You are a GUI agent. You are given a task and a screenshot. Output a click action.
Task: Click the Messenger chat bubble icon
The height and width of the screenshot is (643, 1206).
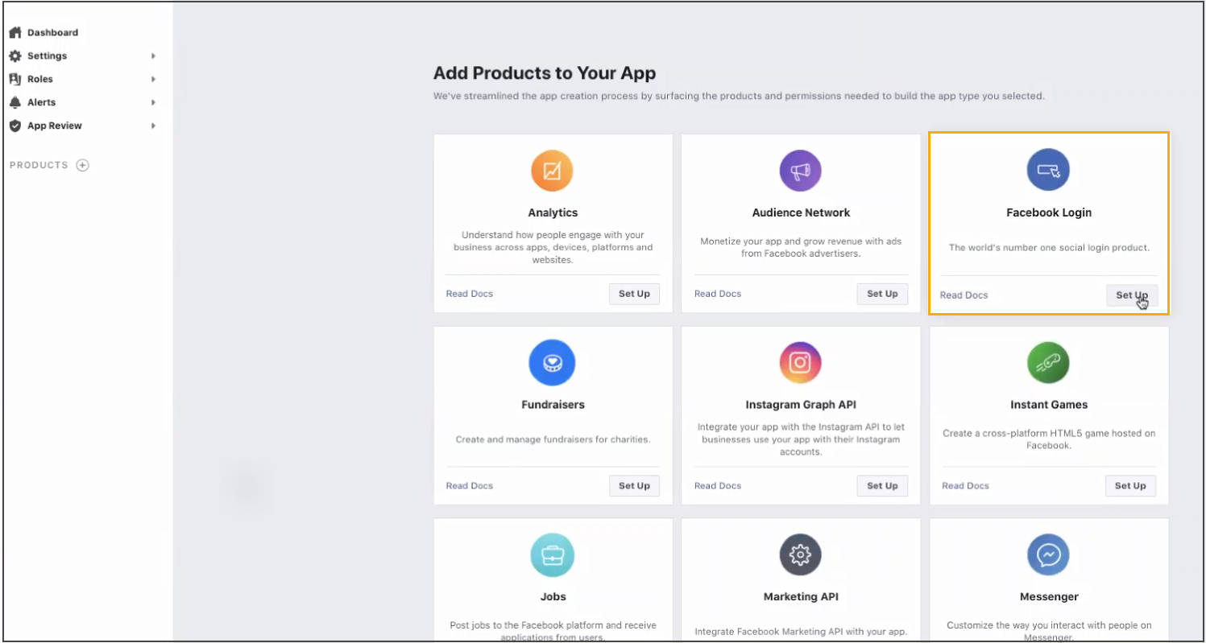(x=1048, y=554)
